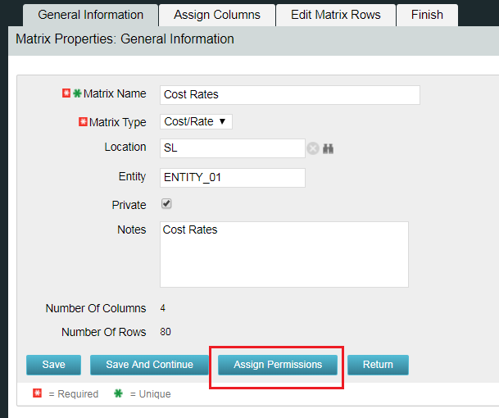Viewport: 499px width, 418px height.
Task: Click the Entity field showing ENTITY_01
Action: [x=233, y=178]
